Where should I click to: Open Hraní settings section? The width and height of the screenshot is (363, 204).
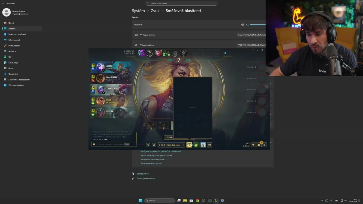(x=22, y=68)
